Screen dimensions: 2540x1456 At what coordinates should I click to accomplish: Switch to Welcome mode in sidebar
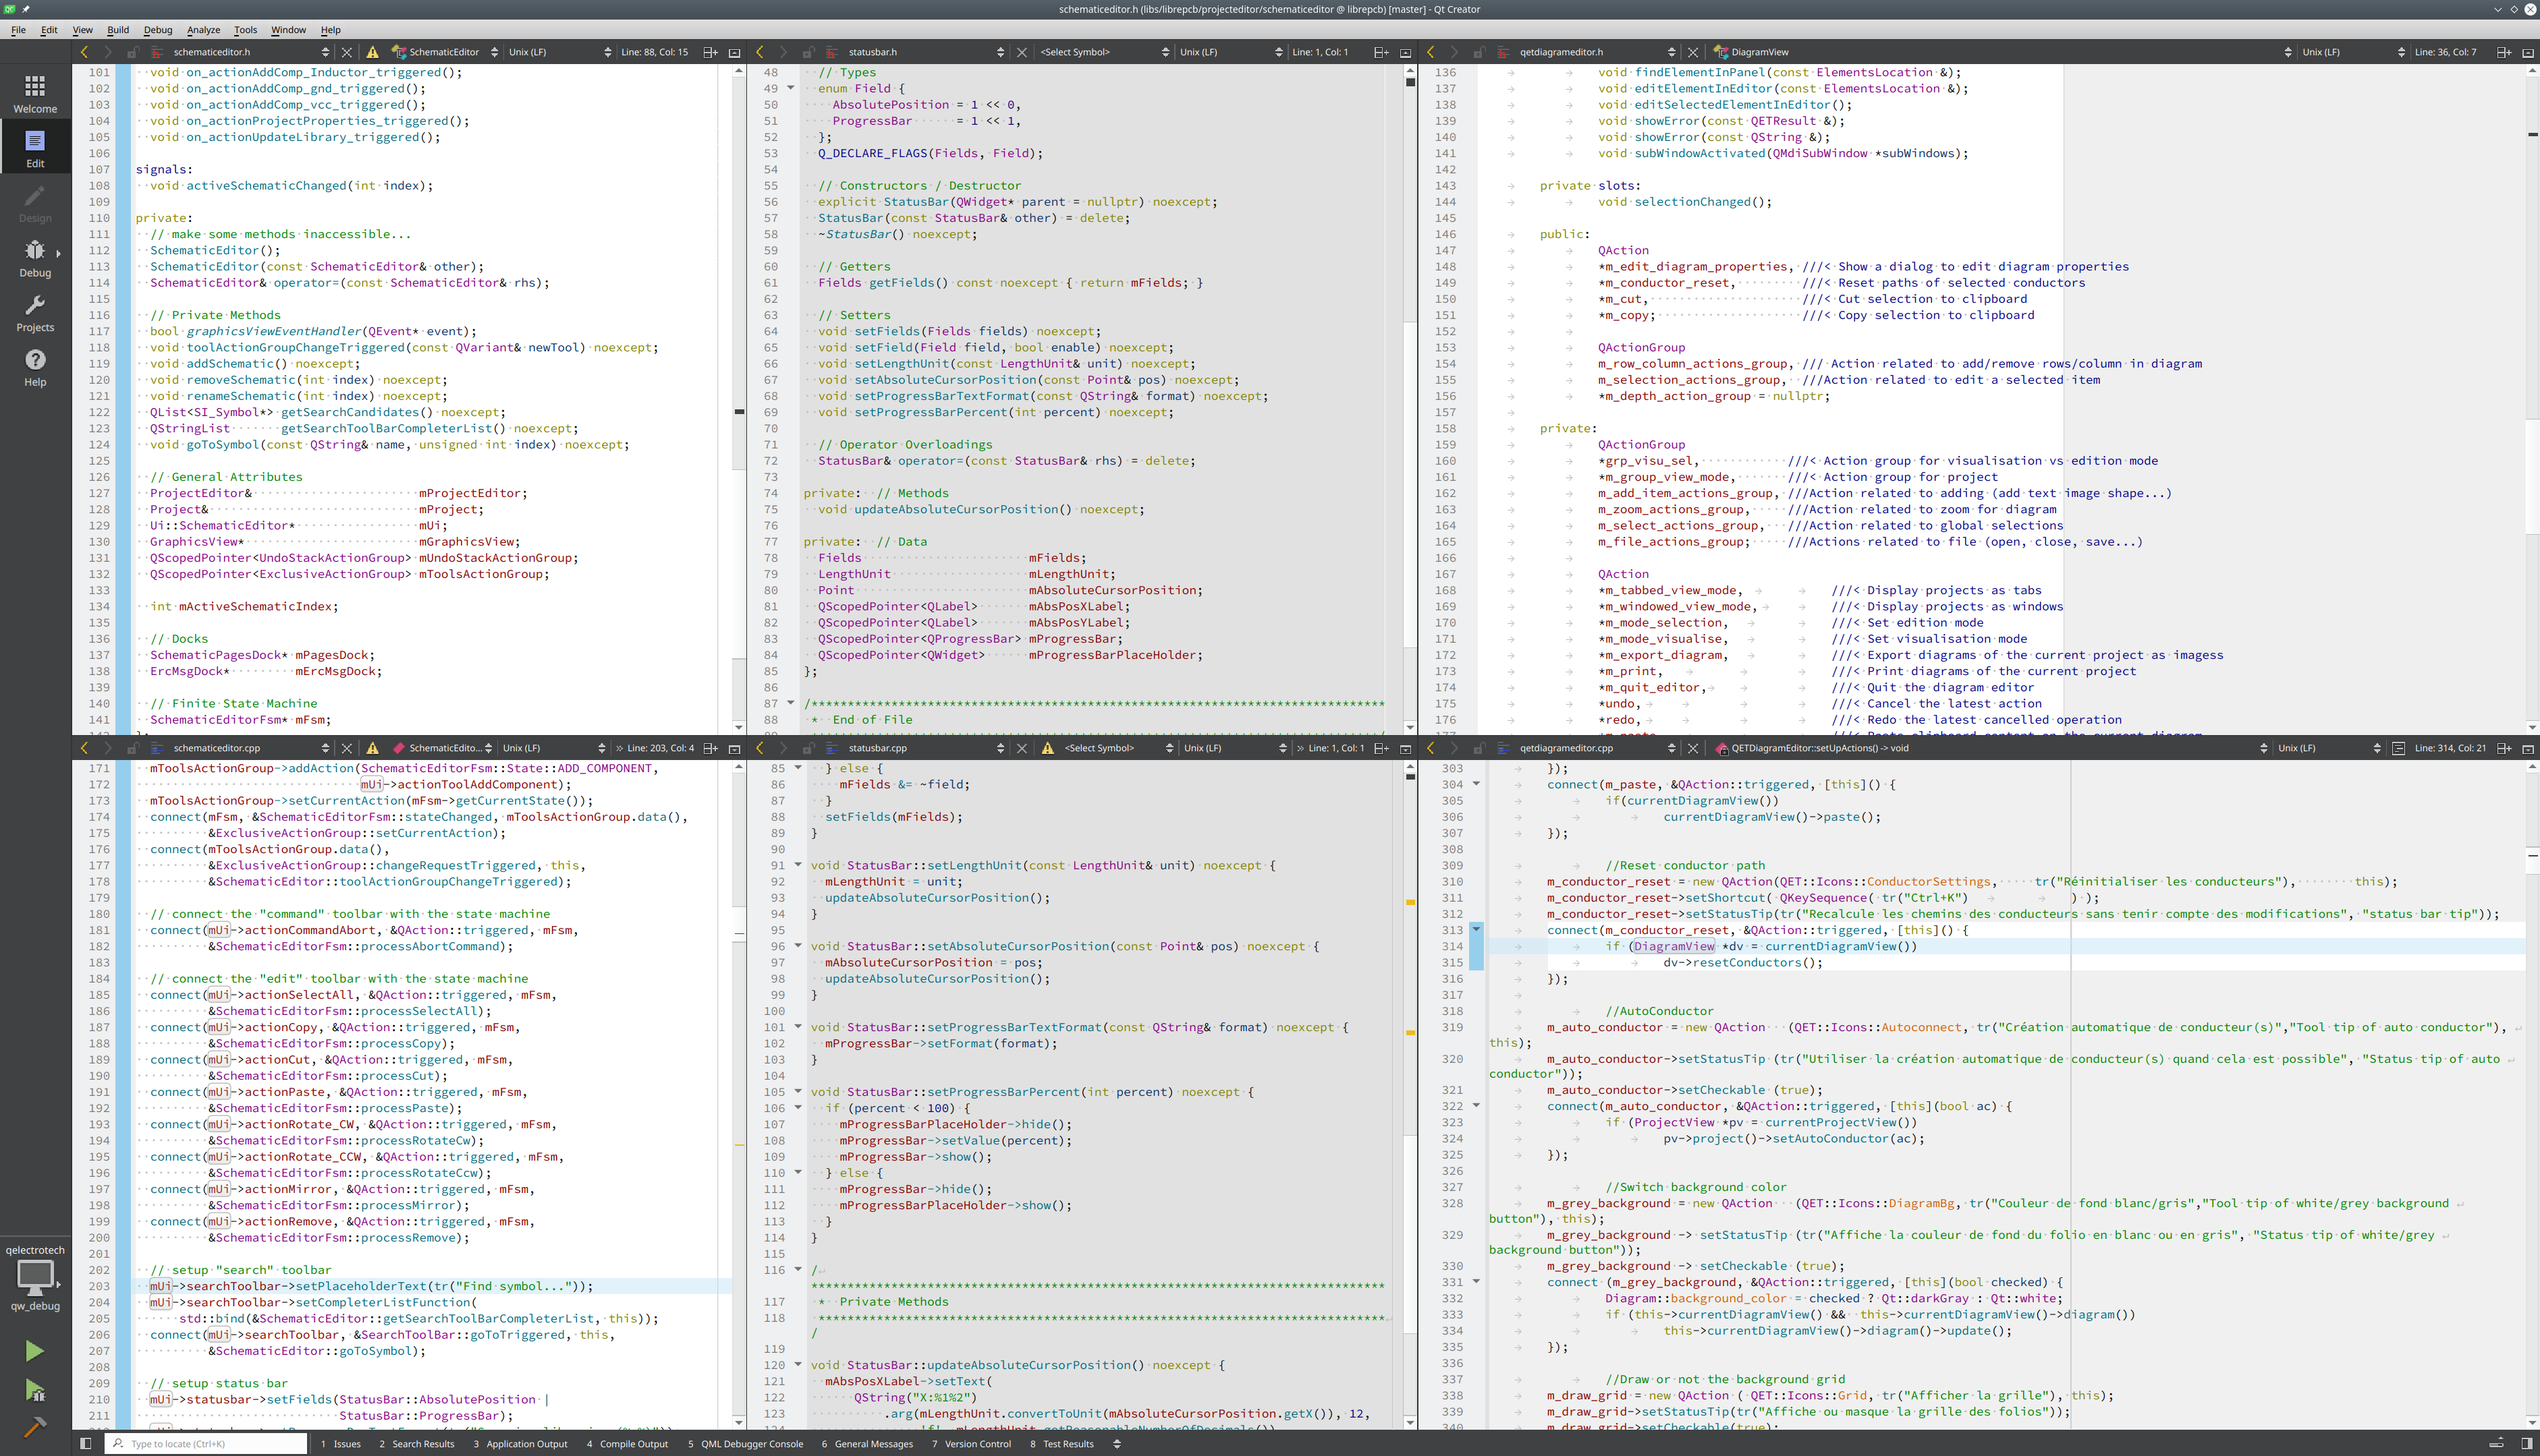click(35, 93)
